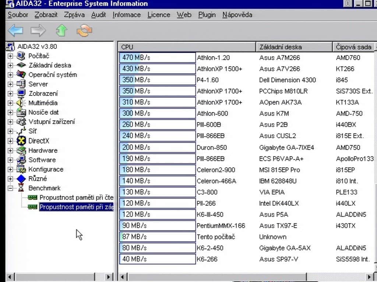Expand the Počítač tree node
The height and width of the screenshot is (282, 377).
tap(10, 56)
